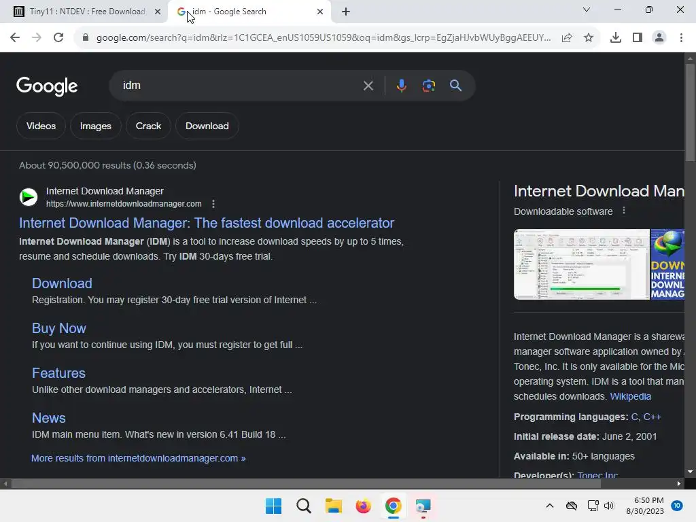Open the volume tray icon
Screen dimensions: 696x522
click(x=609, y=506)
